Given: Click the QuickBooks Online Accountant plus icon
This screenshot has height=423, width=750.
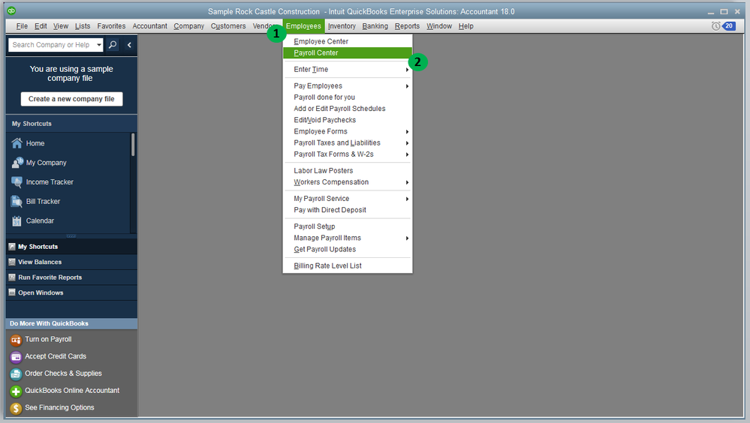Looking at the screenshot, I should tap(16, 391).
